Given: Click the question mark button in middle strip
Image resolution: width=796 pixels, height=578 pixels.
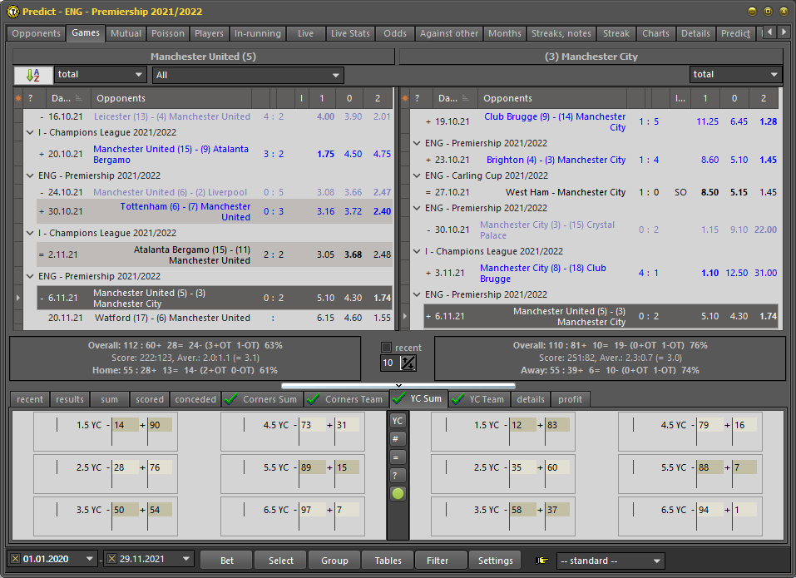Looking at the screenshot, I should (398, 475).
